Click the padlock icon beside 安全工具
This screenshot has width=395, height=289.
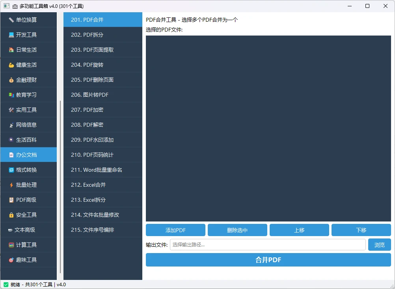pyautogui.click(x=11, y=215)
